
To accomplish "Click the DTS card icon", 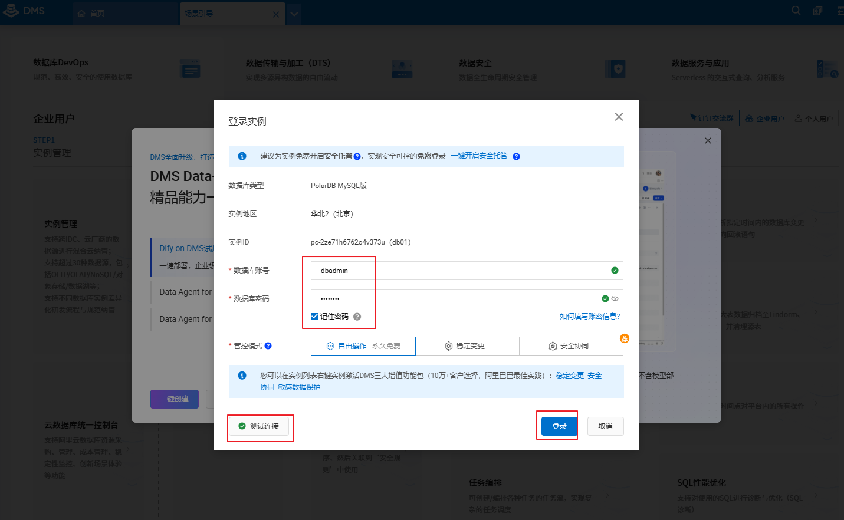I will point(402,69).
